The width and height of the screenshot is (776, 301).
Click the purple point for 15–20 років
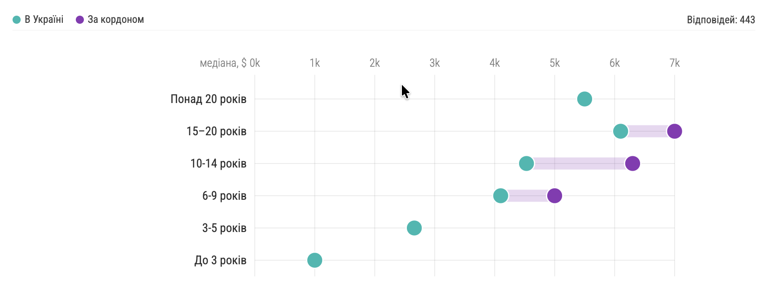click(x=674, y=131)
